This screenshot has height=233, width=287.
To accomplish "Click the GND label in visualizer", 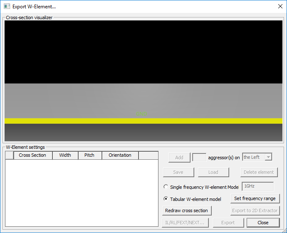I will [141, 114].
